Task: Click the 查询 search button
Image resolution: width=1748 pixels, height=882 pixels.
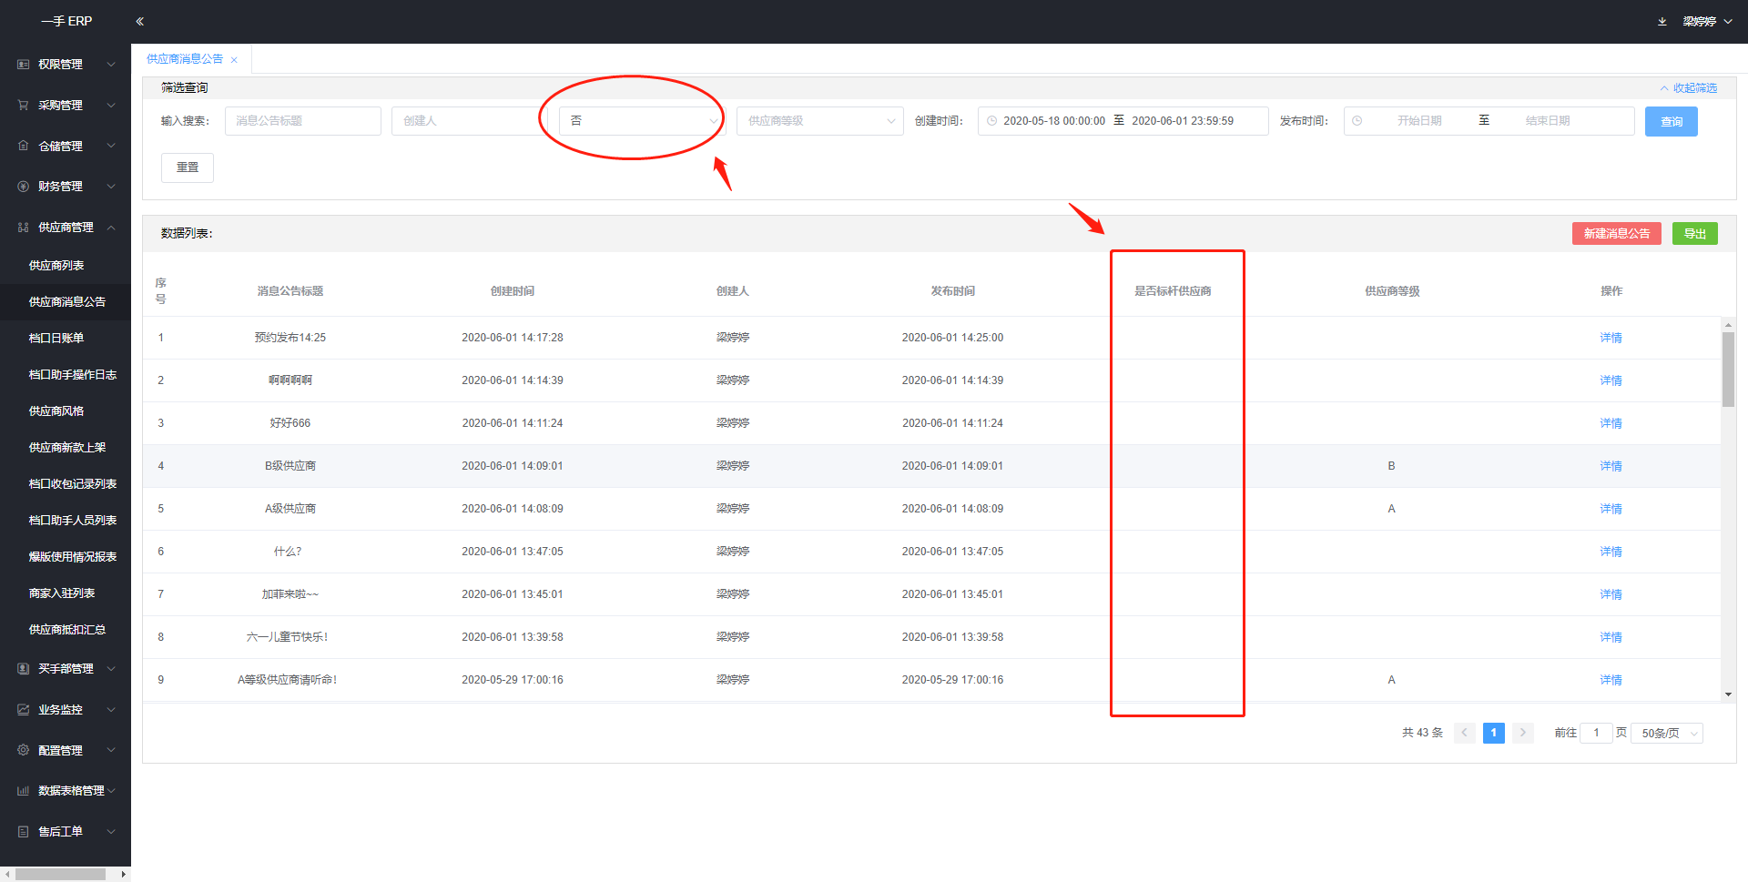Action: pyautogui.click(x=1671, y=122)
